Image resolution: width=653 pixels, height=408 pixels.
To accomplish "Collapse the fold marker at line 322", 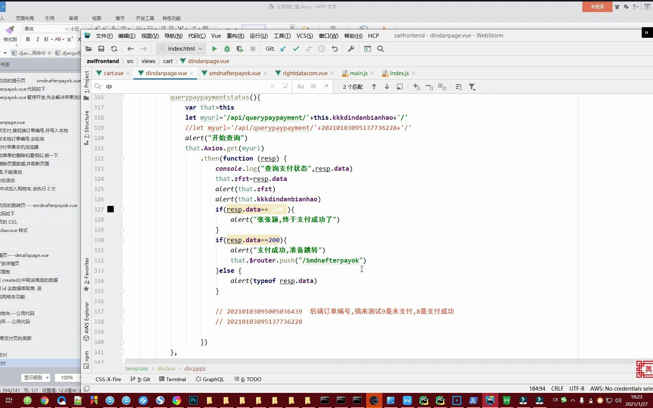I will point(122,159).
